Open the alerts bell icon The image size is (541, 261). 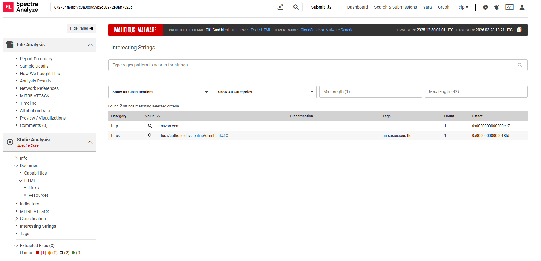point(497,7)
